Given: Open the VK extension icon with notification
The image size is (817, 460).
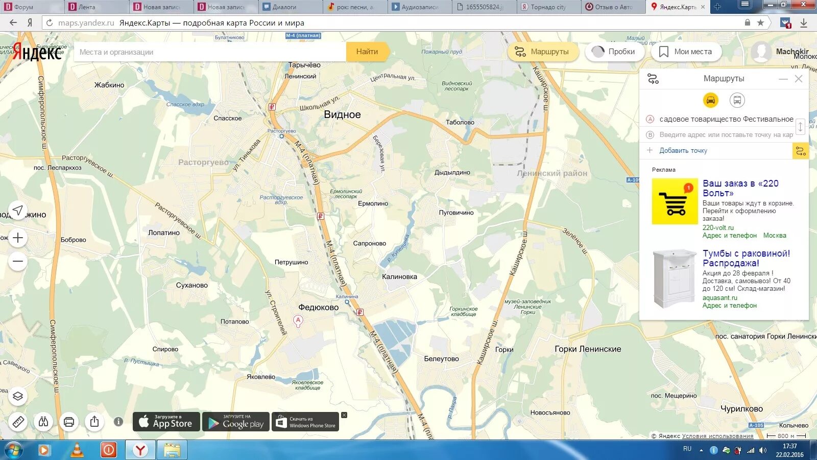Looking at the screenshot, I should (x=785, y=22).
